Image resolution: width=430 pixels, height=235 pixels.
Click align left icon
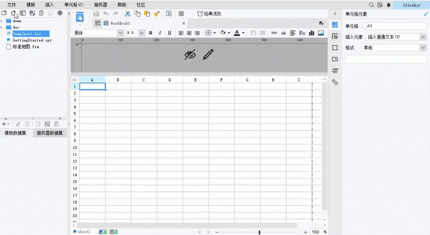[181, 33]
